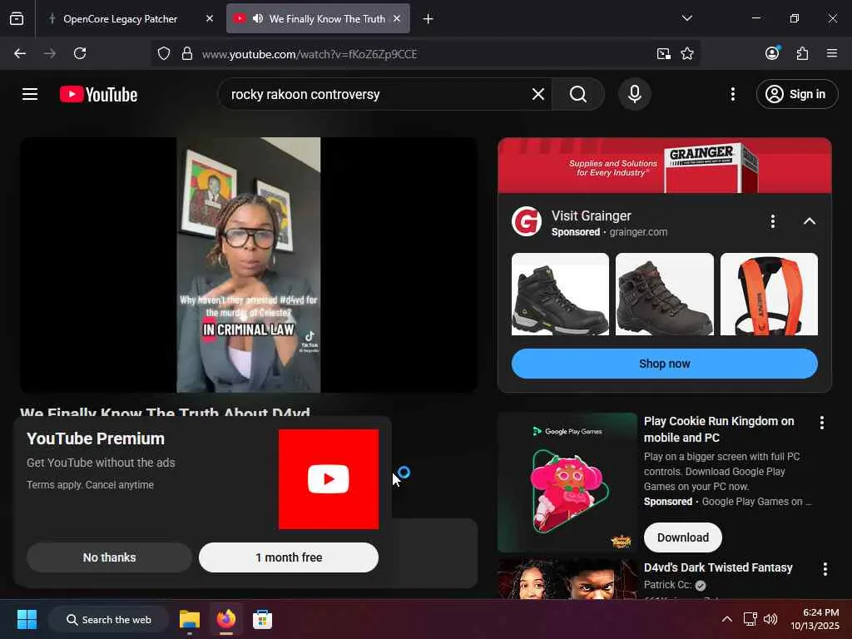Start voice search with microphone

click(x=634, y=95)
